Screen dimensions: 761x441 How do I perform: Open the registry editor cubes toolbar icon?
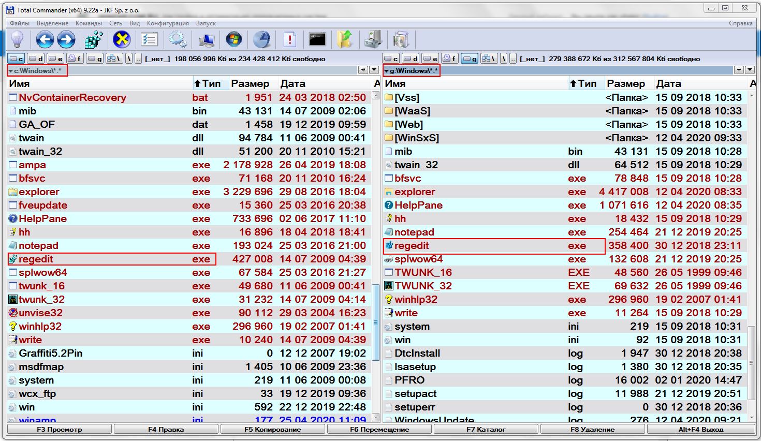click(94, 39)
